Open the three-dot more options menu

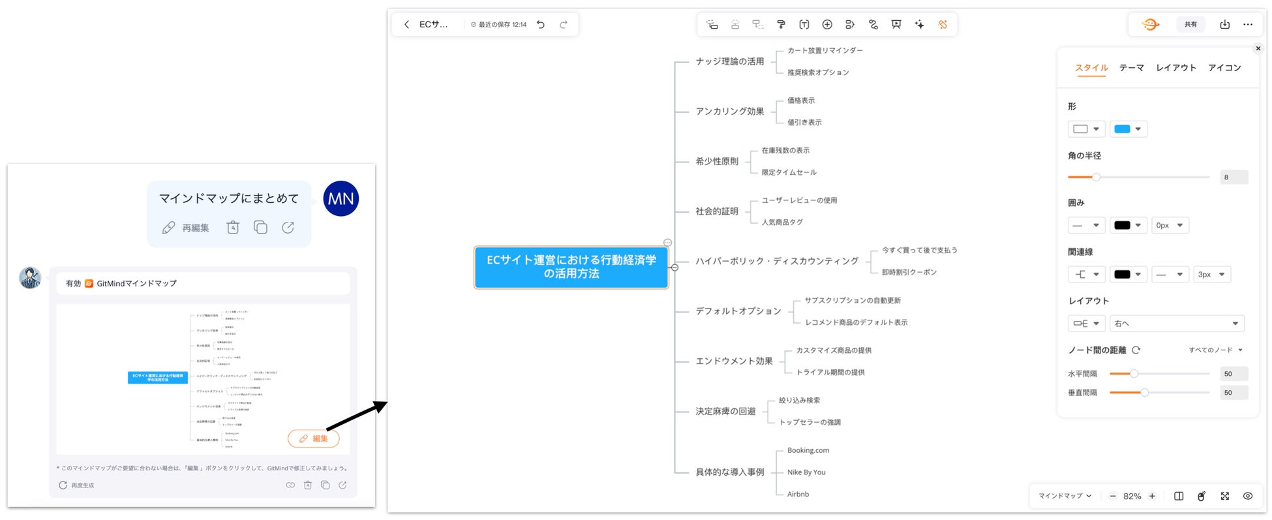pos(1248,25)
